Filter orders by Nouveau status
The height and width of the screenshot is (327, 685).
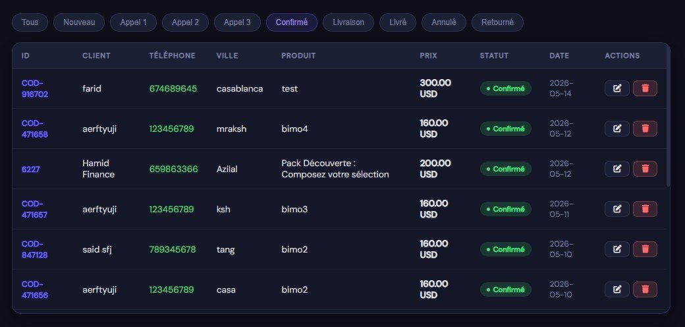(x=79, y=22)
